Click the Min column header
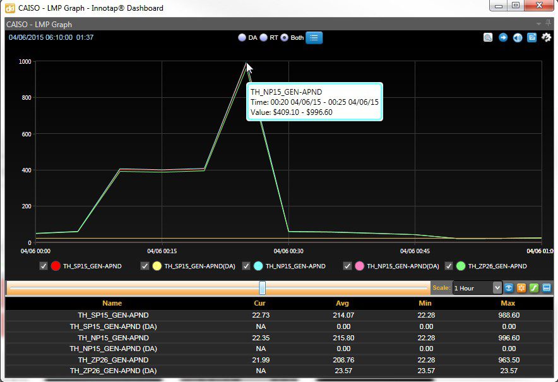This screenshot has height=382, width=558. (x=425, y=303)
